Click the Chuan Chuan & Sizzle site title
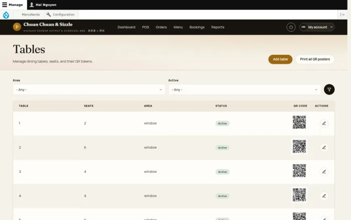The image size is (351, 220). click(x=48, y=25)
